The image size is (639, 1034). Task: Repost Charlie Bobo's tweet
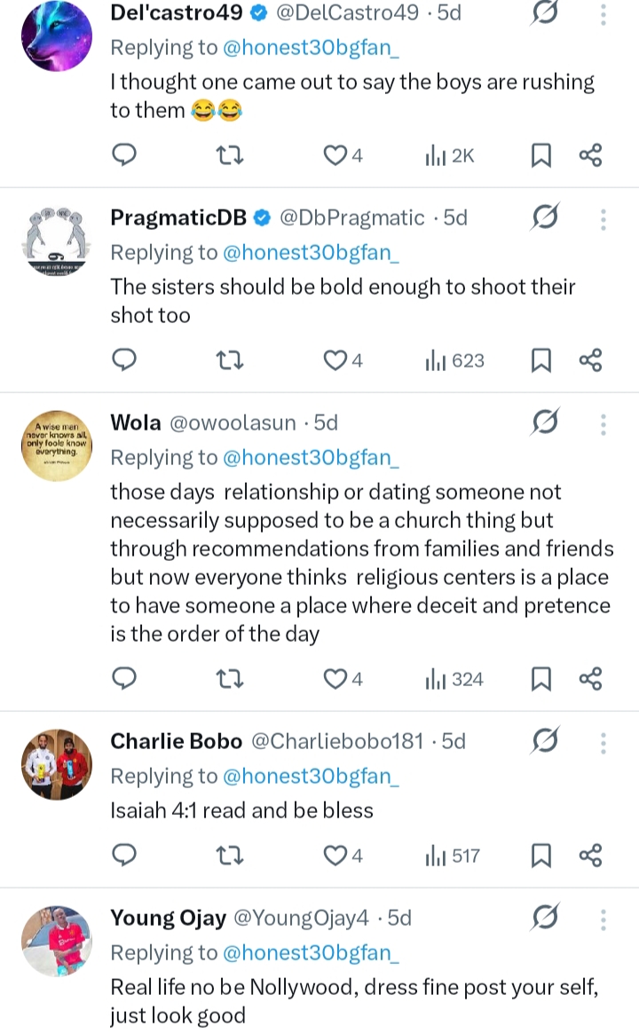(x=231, y=856)
